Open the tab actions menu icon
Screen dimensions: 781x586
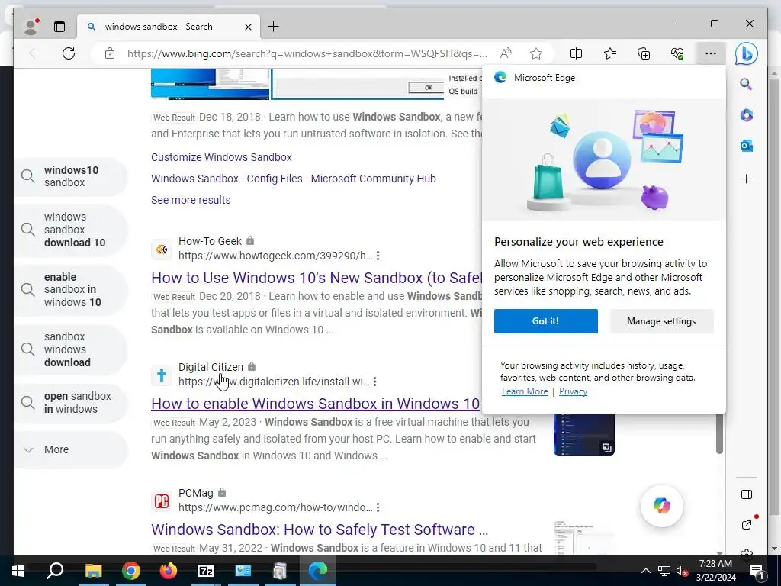coord(59,27)
